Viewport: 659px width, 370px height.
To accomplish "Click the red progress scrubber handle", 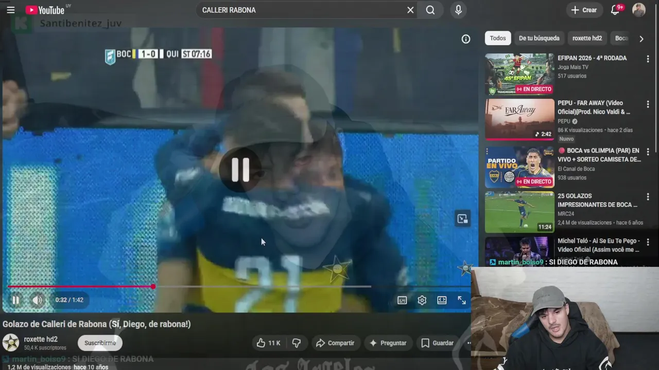I will tap(153, 286).
